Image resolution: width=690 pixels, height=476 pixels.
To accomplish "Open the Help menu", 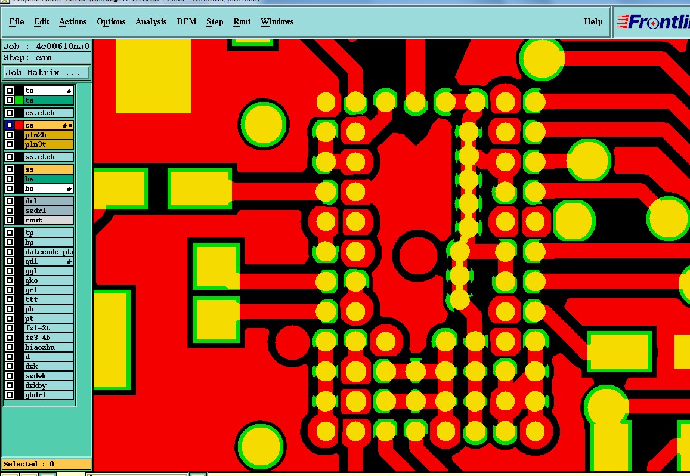I will tap(593, 21).
